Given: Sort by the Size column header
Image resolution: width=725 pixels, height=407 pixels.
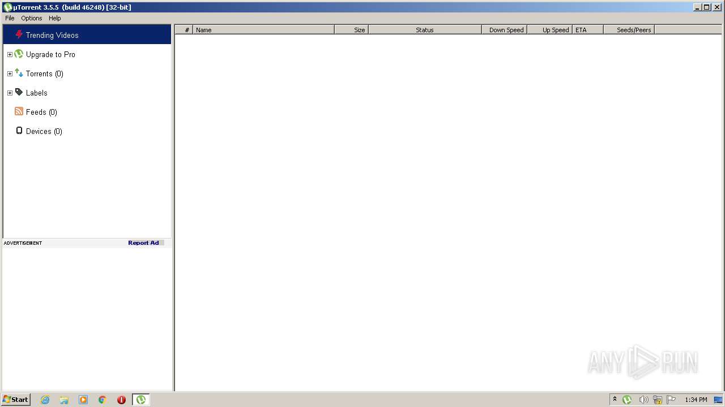Looking at the screenshot, I should (351, 30).
